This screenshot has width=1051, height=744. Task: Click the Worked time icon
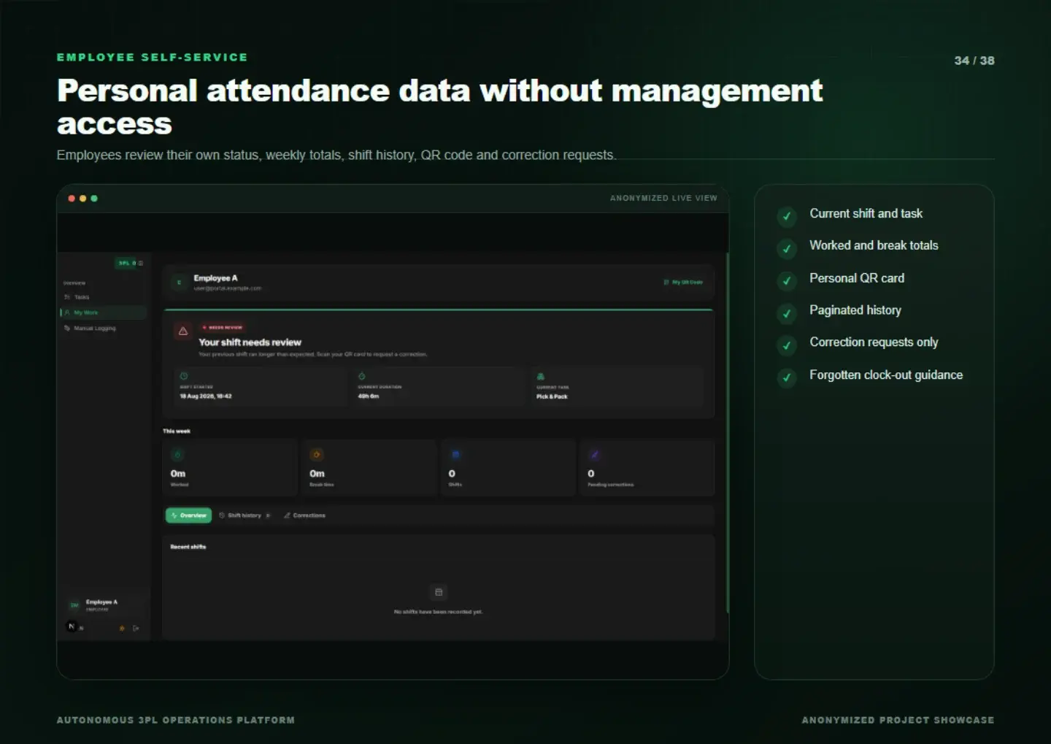(177, 454)
